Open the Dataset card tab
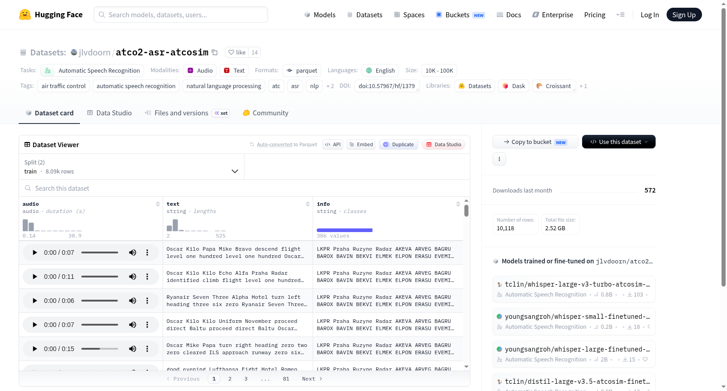Image resolution: width=727 pixels, height=391 pixels. 50,113
